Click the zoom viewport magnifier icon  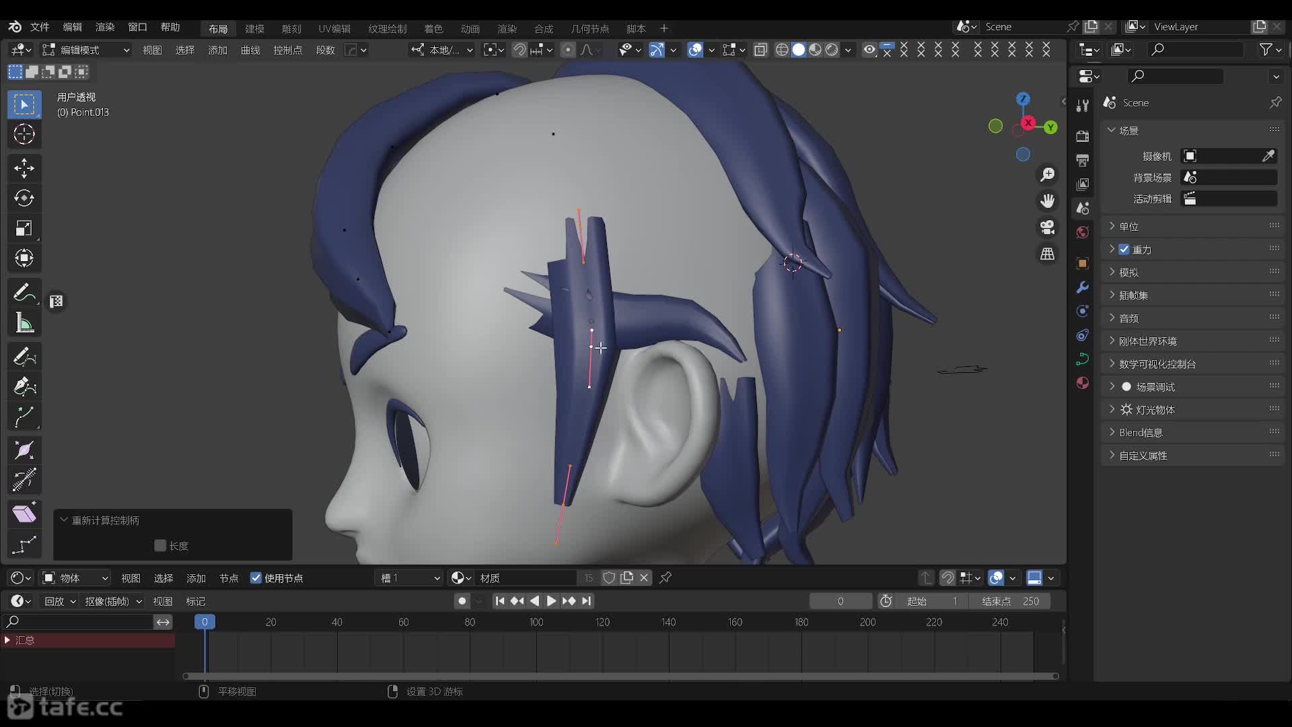click(x=1048, y=175)
